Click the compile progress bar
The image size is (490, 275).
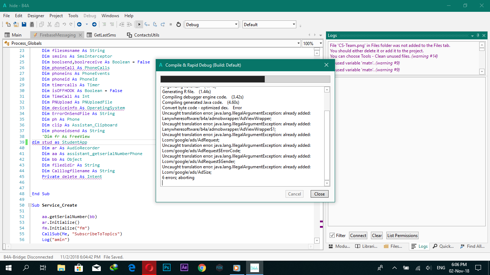coord(245,79)
